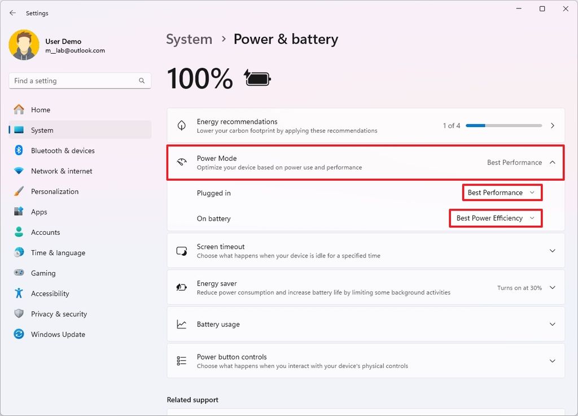Click the back arrow at top left

12,12
